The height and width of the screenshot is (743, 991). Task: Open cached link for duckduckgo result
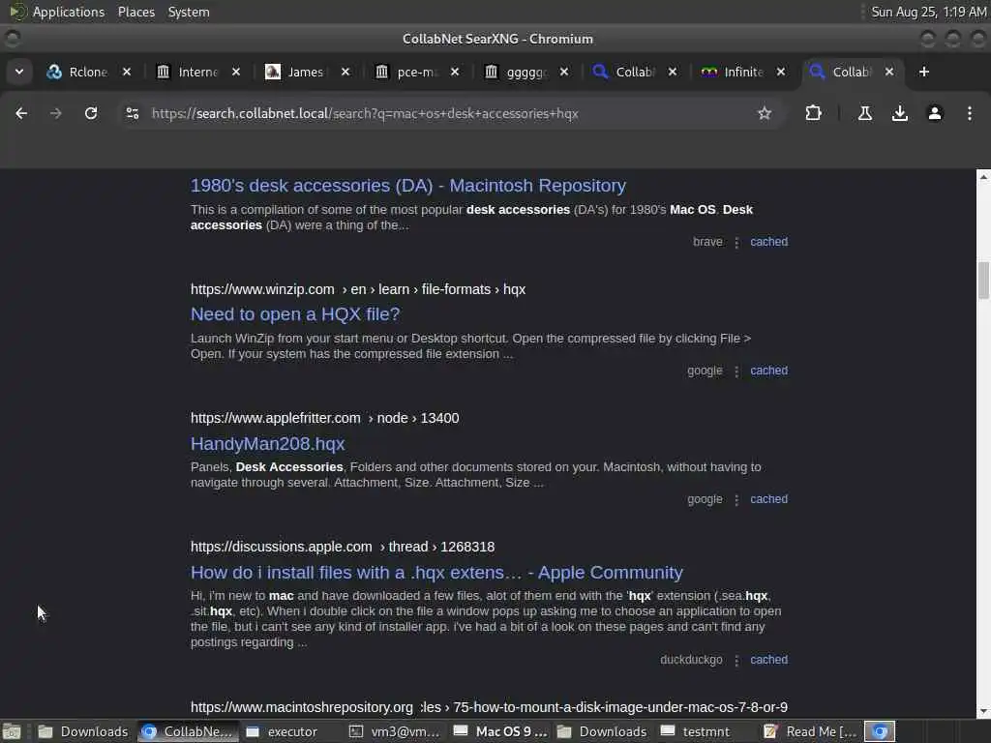tap(768, 659)
